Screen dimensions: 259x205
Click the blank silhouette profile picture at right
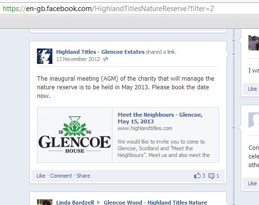[x=254, y=120]
